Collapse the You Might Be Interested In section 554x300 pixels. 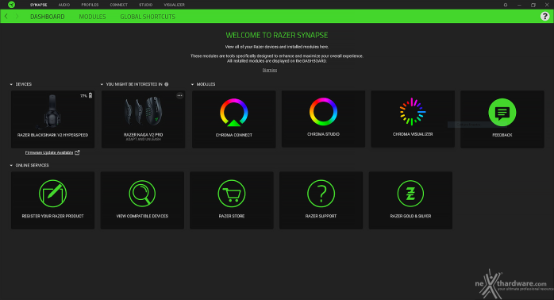tap(102, 84)
